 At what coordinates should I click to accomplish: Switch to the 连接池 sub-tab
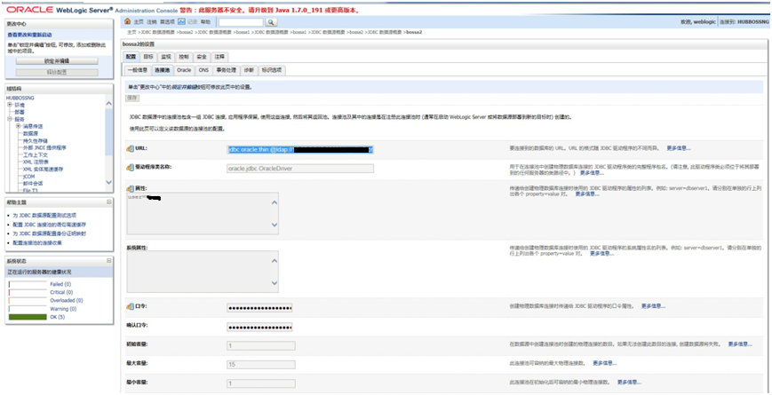tap(162, 70)
